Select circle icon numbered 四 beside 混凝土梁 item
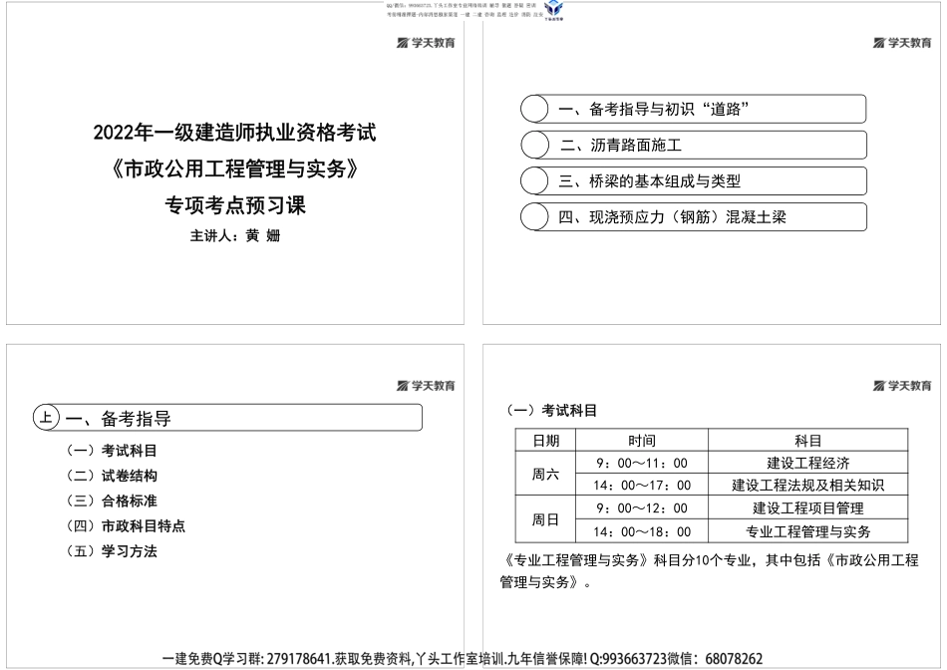 point(535,216)
